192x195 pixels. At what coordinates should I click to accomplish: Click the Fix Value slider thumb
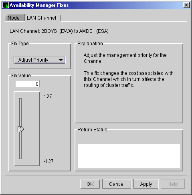tap(21, 129)
